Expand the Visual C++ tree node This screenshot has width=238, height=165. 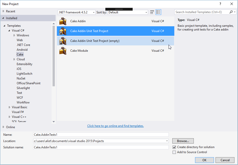(9, 117)
